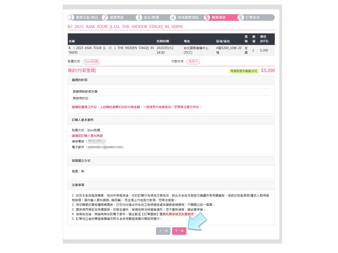
Task: Click the red 取票序號 text
Action: click(173, 214)
